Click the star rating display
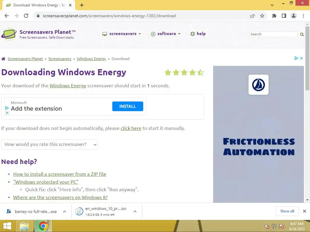This screenshot has height=232, width=310. click(184, 72)
